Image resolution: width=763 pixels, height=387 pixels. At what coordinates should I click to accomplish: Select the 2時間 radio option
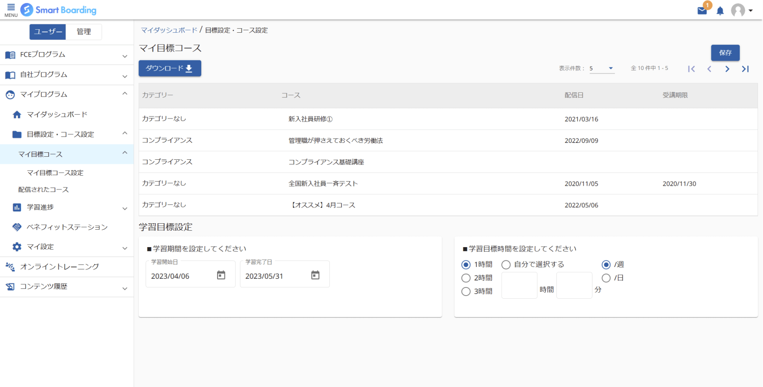click(x=466, y=278)
